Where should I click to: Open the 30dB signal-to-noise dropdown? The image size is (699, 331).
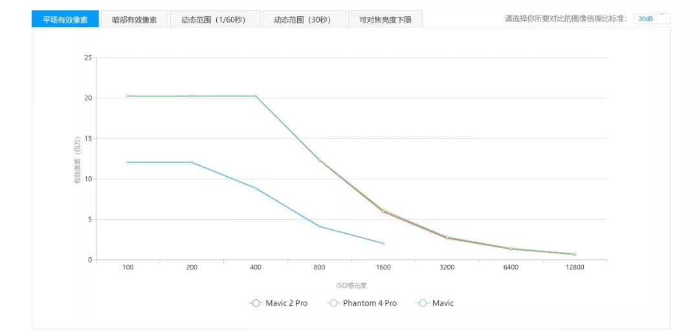(x=652, y=19)
